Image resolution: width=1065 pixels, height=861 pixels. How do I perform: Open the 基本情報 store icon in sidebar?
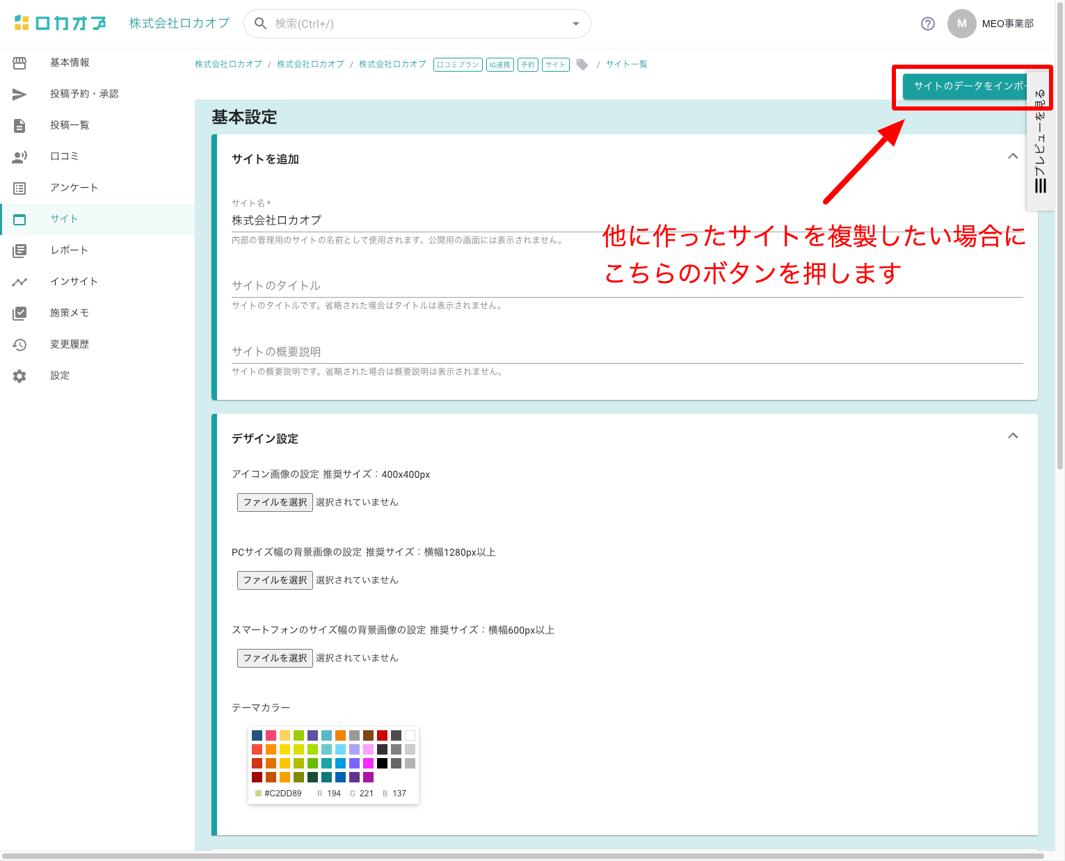coord(19,63)
